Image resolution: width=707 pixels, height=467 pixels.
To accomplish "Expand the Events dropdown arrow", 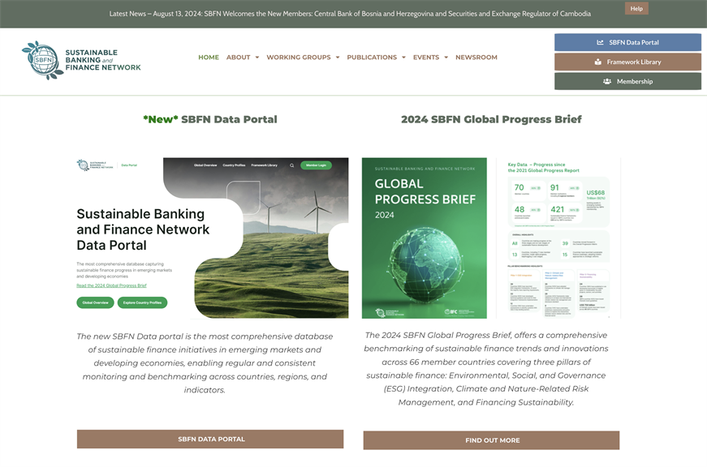I will (446, 58).
